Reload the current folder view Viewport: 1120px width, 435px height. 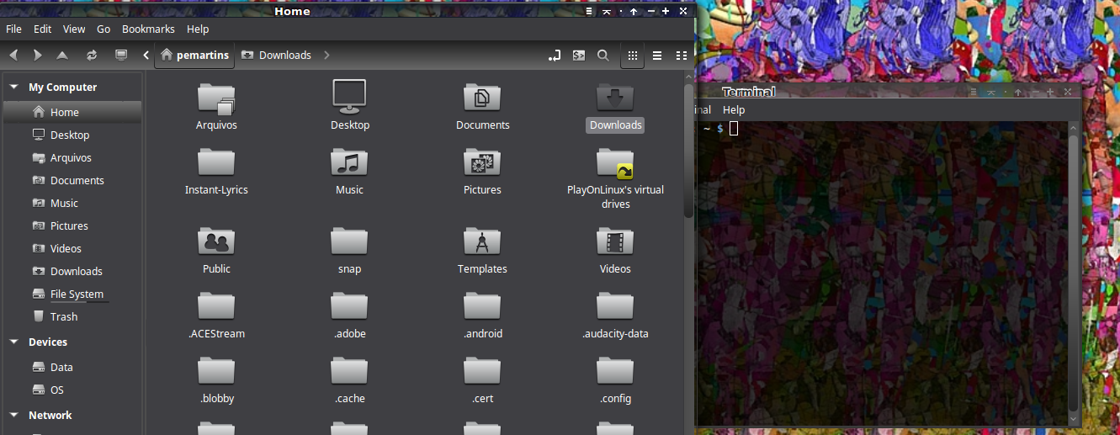pyautogui.click(x=91, y=56)
